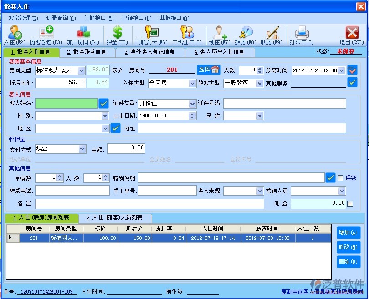Viewport: 369px width, 299px height.
Task: Expand the 支付方式 payment dropdown
Action: coord(82,149)
